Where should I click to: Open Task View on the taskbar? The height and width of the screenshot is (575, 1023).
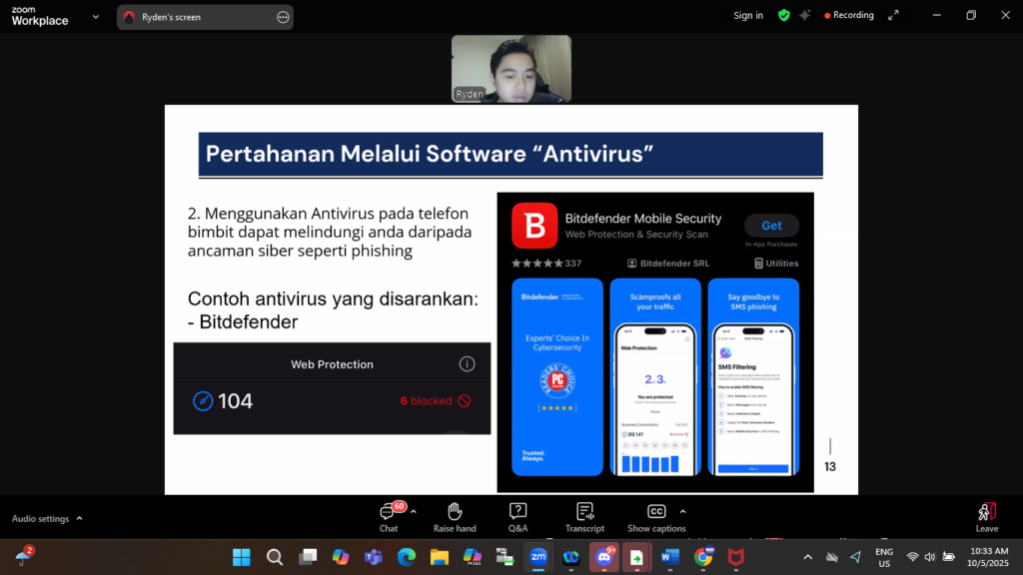[x=308, y=557]
